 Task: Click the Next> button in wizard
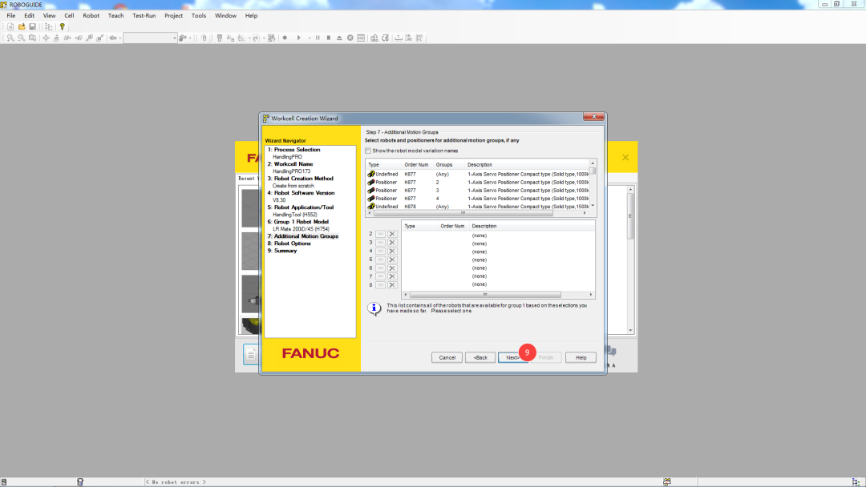pos(513,357)
